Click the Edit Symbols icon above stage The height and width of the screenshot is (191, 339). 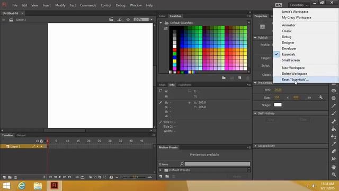[x=120, y=20]
